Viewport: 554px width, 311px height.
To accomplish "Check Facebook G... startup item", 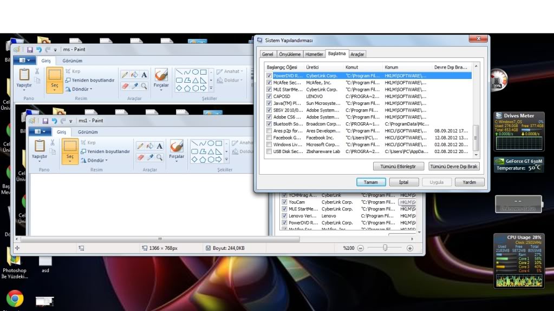I will (269, 138).
